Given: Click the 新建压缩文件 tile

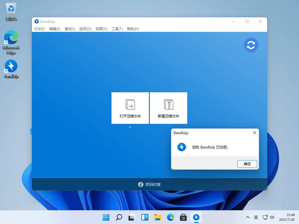Looking at the screenshot, I should point(169,108).
